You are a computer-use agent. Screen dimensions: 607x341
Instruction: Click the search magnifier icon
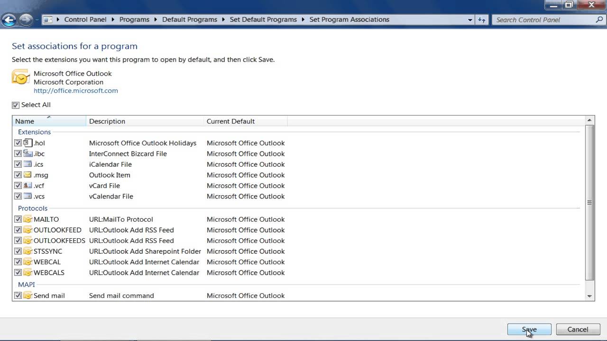(x=599, y=20)
